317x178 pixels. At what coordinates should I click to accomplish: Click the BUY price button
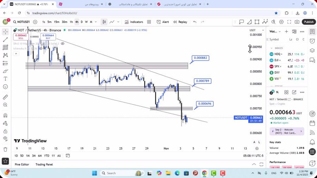click(x=48, y=37)
